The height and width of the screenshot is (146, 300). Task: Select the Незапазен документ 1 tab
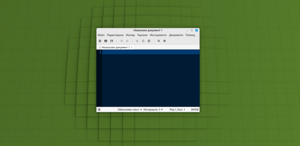coord(116,47)
